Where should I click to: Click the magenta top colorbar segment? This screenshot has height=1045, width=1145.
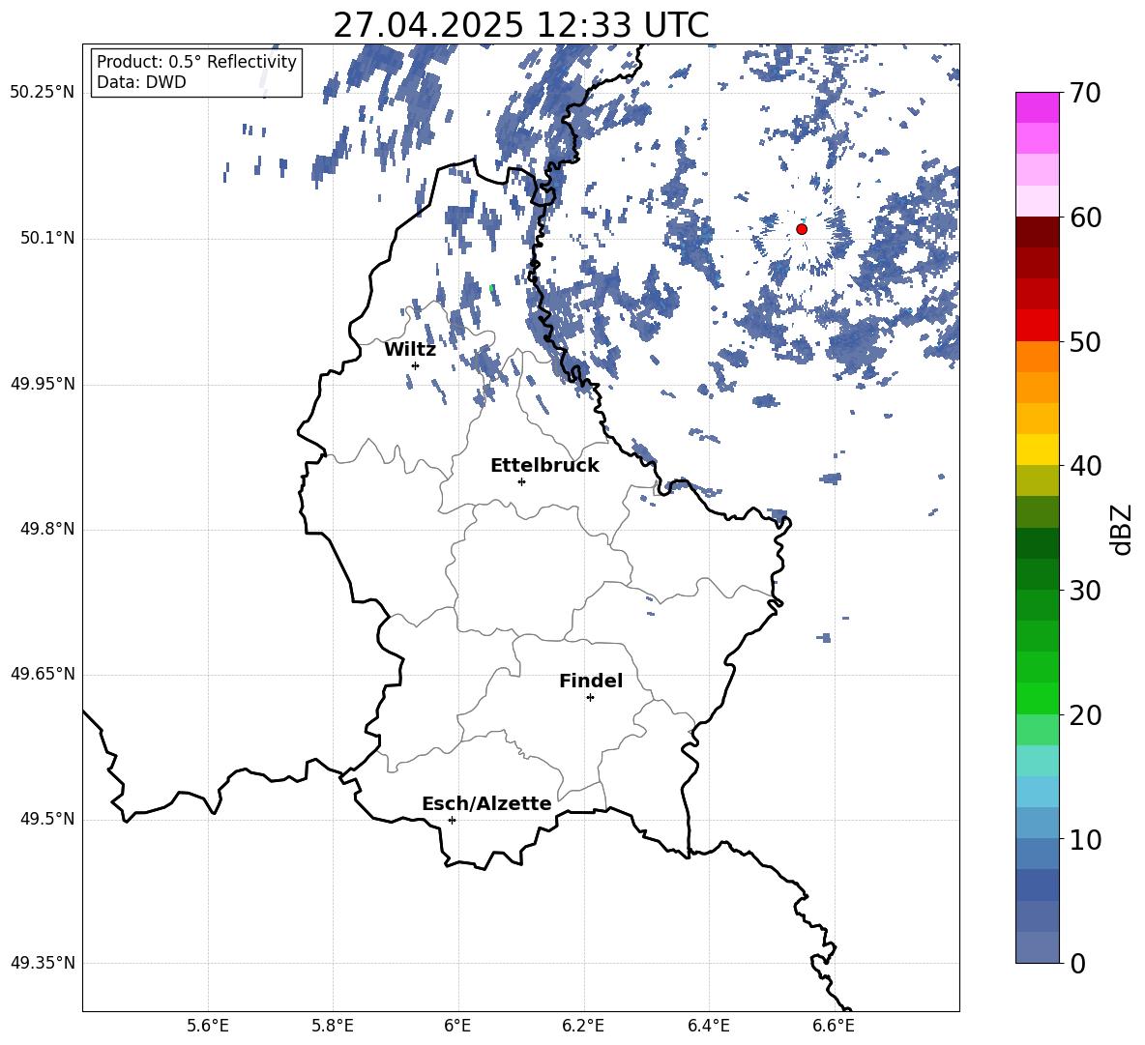pos(1038,108)
